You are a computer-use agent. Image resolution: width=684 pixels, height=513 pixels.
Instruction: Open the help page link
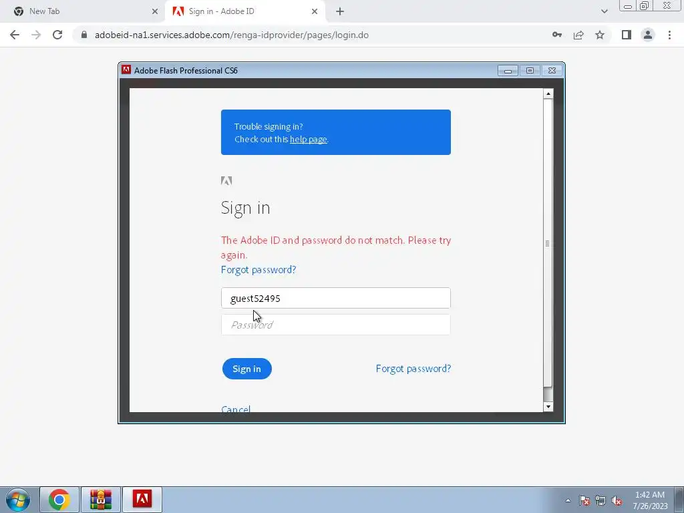pos(309,139)
